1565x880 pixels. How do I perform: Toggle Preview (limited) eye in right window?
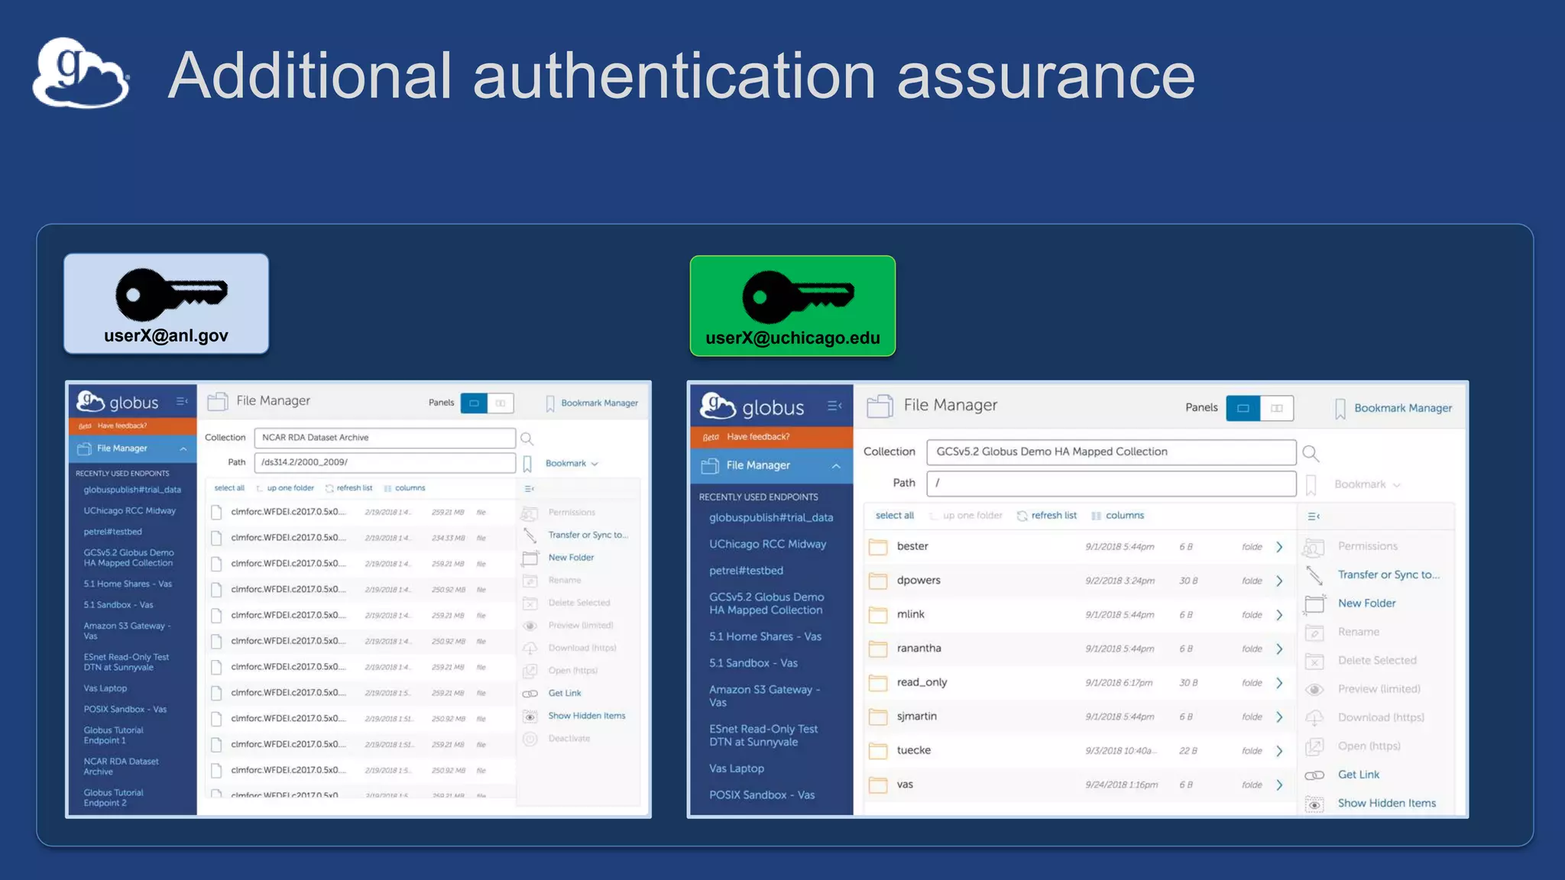[1314, 690]
